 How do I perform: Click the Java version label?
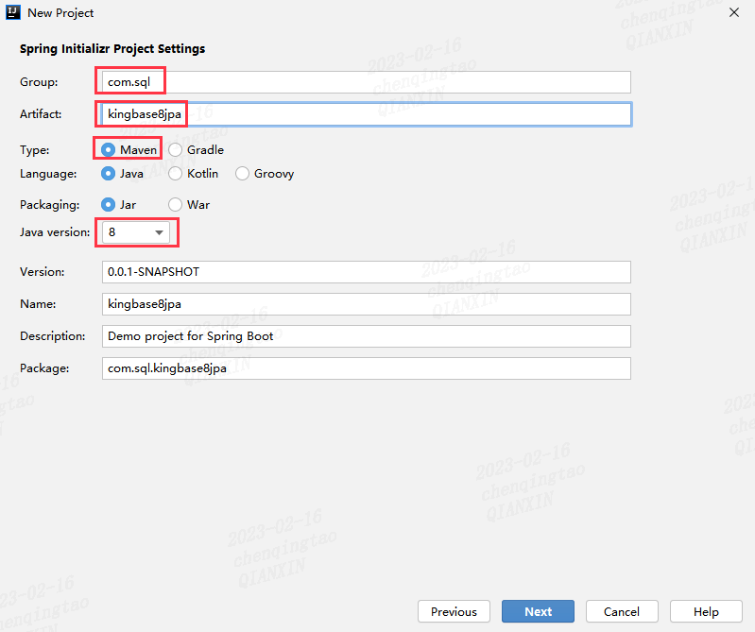click(x=55, y=232)
